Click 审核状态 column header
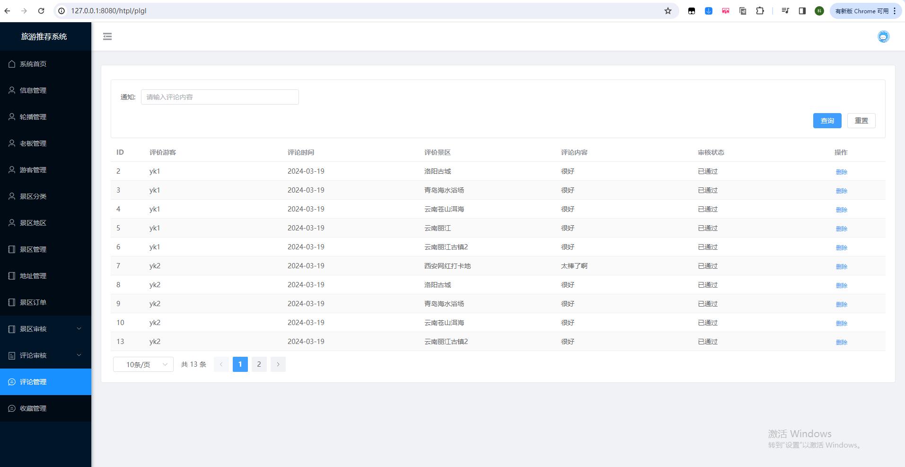The height and width of the screenshot is (467, 905). 711,152
